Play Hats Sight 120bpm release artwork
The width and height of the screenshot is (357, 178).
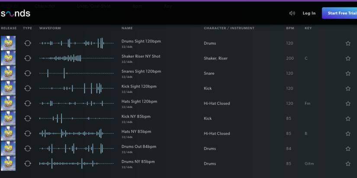pos(8,103)
